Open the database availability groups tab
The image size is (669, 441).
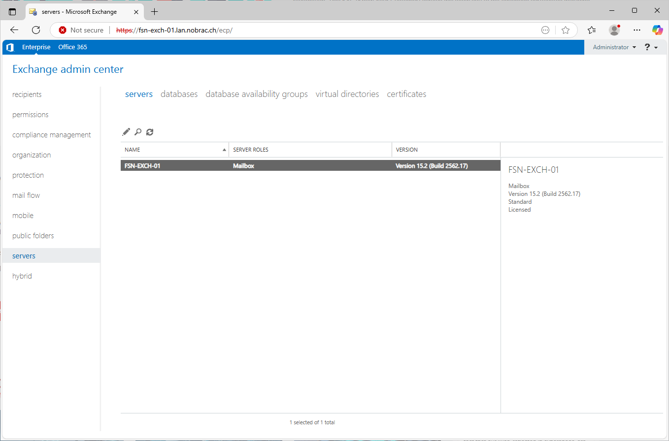point(257,94)
